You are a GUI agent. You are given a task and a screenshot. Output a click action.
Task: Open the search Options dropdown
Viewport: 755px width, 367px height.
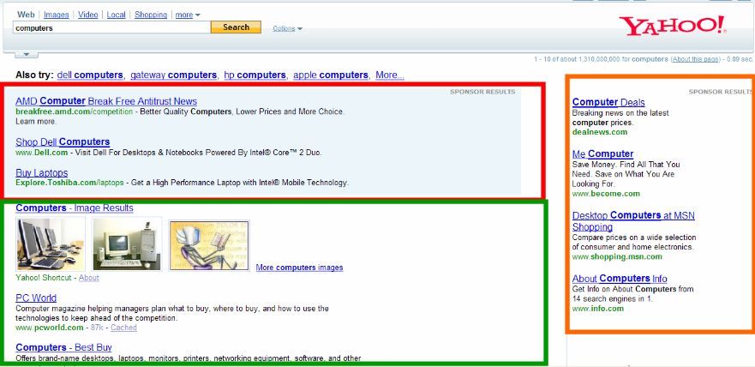pos(287,28)
